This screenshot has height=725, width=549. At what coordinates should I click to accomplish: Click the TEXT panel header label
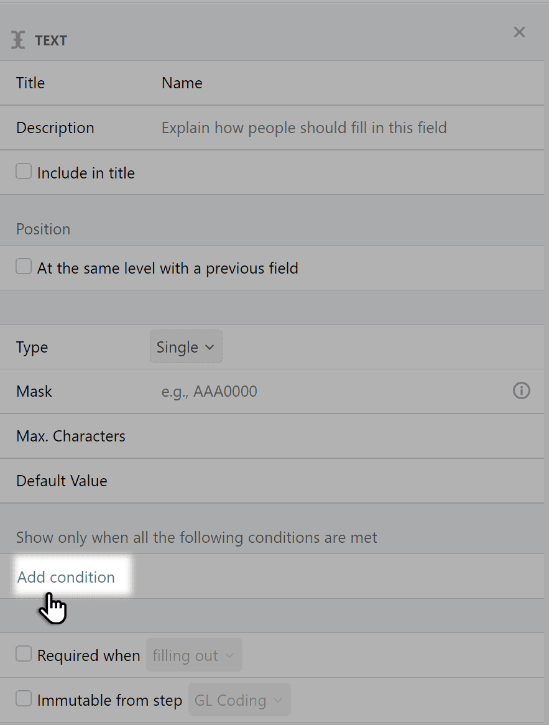51,40
